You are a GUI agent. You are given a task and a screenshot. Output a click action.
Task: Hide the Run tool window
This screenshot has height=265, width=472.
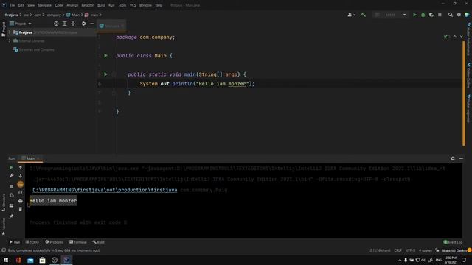click(x=461, y=158)
